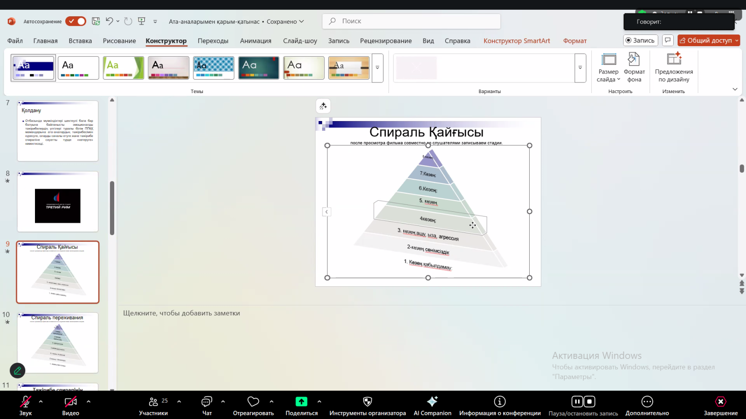746x419 pixels.
Task: Open Zoom AI Companion
Action: pos(432,402)
